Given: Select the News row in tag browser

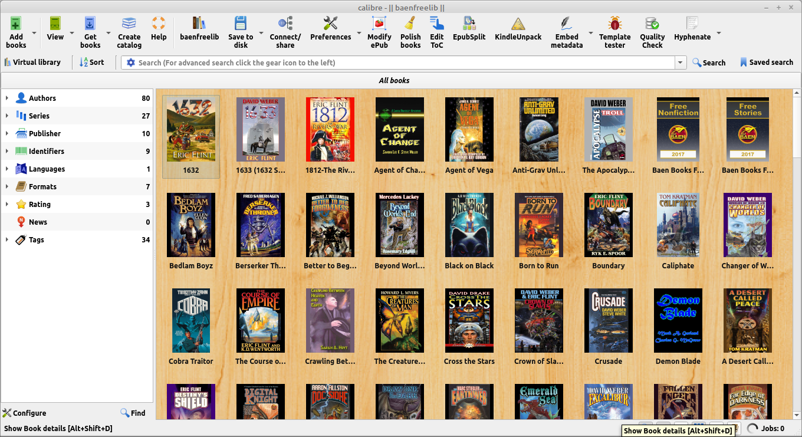Looking at the screenshot, I should [77, 222].
